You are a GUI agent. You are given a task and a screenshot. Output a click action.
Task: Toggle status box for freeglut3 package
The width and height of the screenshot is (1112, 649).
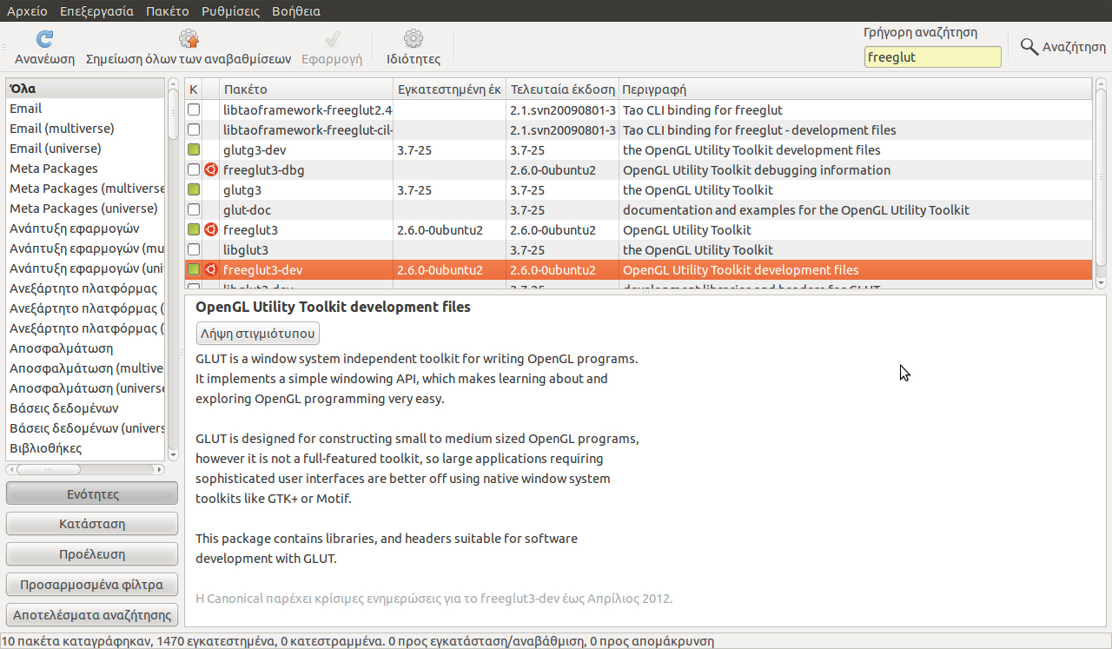point(194,230)
